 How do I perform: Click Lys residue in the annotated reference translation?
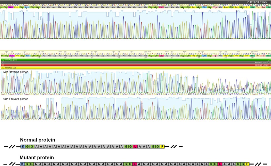pos(28,56)
